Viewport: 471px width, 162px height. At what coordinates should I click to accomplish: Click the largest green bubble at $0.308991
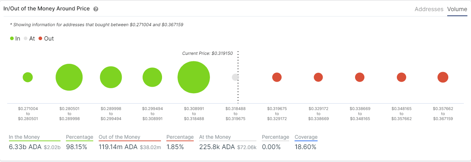194,77
